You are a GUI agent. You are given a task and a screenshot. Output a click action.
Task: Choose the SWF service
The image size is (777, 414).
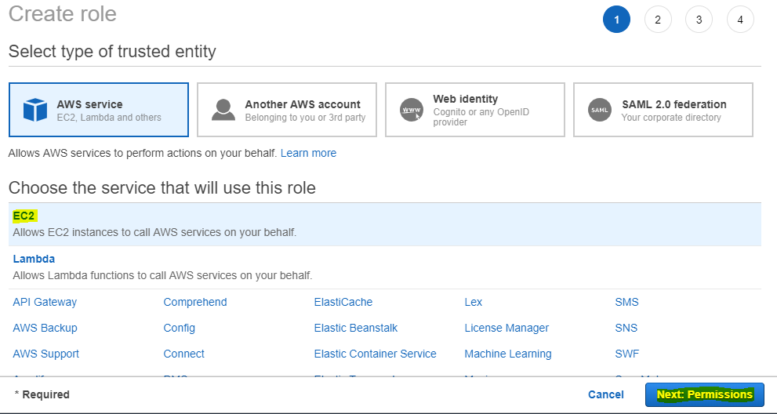click(626, 354)
